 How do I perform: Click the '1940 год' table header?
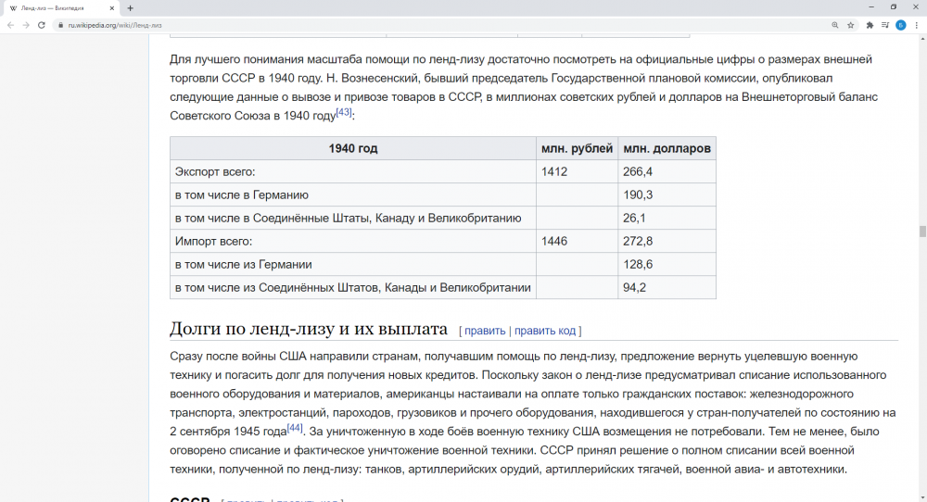pyautogui.click(x=353, y=148)
